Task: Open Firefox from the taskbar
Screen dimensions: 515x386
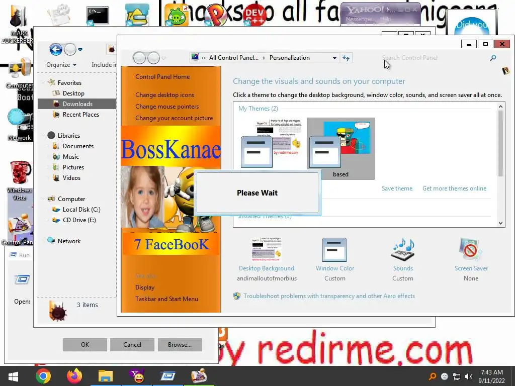Action: [74, 376]
